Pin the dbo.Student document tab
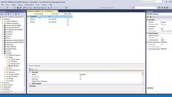This screenshot has width=172, height=97. click(x=55, y=11)
